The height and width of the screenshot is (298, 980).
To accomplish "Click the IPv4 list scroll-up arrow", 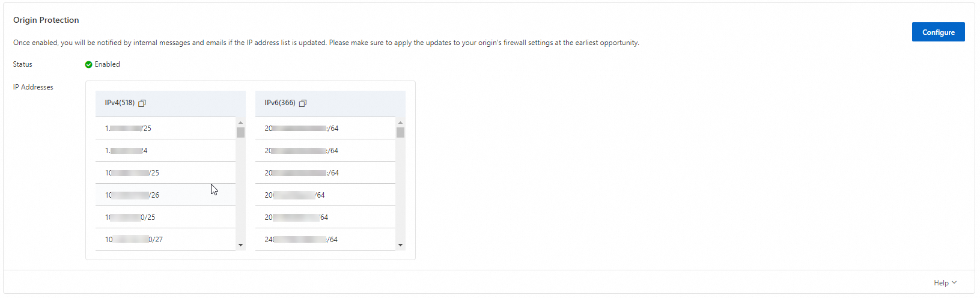I will coord(240,123).
